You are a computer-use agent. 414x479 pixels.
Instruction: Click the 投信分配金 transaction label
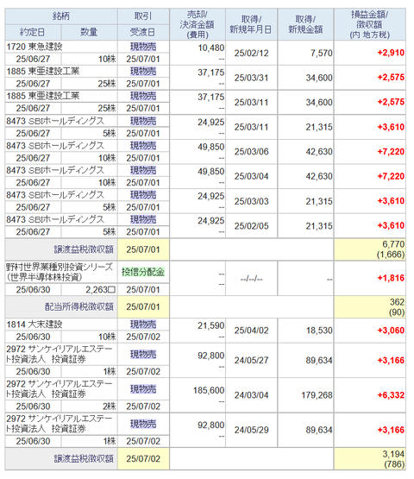click(x=143, y=272)
